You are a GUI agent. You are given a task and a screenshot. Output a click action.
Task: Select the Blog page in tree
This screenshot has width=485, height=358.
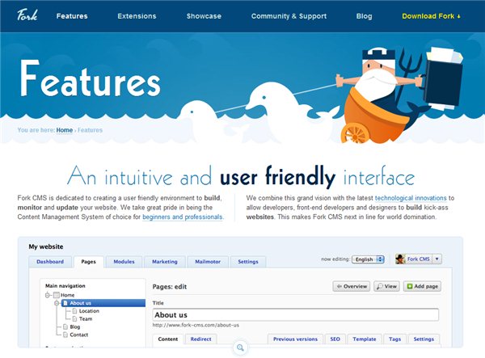(x=75, y=326)
